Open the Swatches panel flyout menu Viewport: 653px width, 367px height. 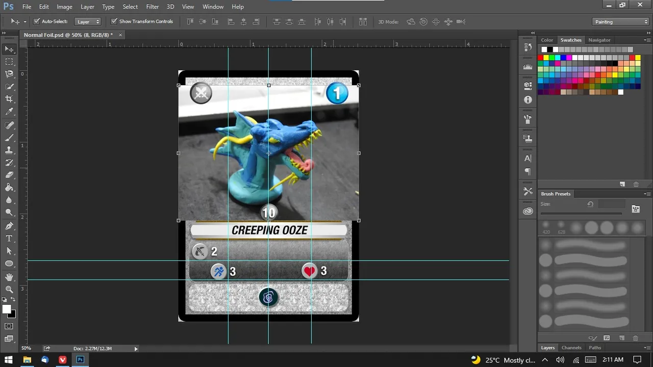tap(647, 40)
